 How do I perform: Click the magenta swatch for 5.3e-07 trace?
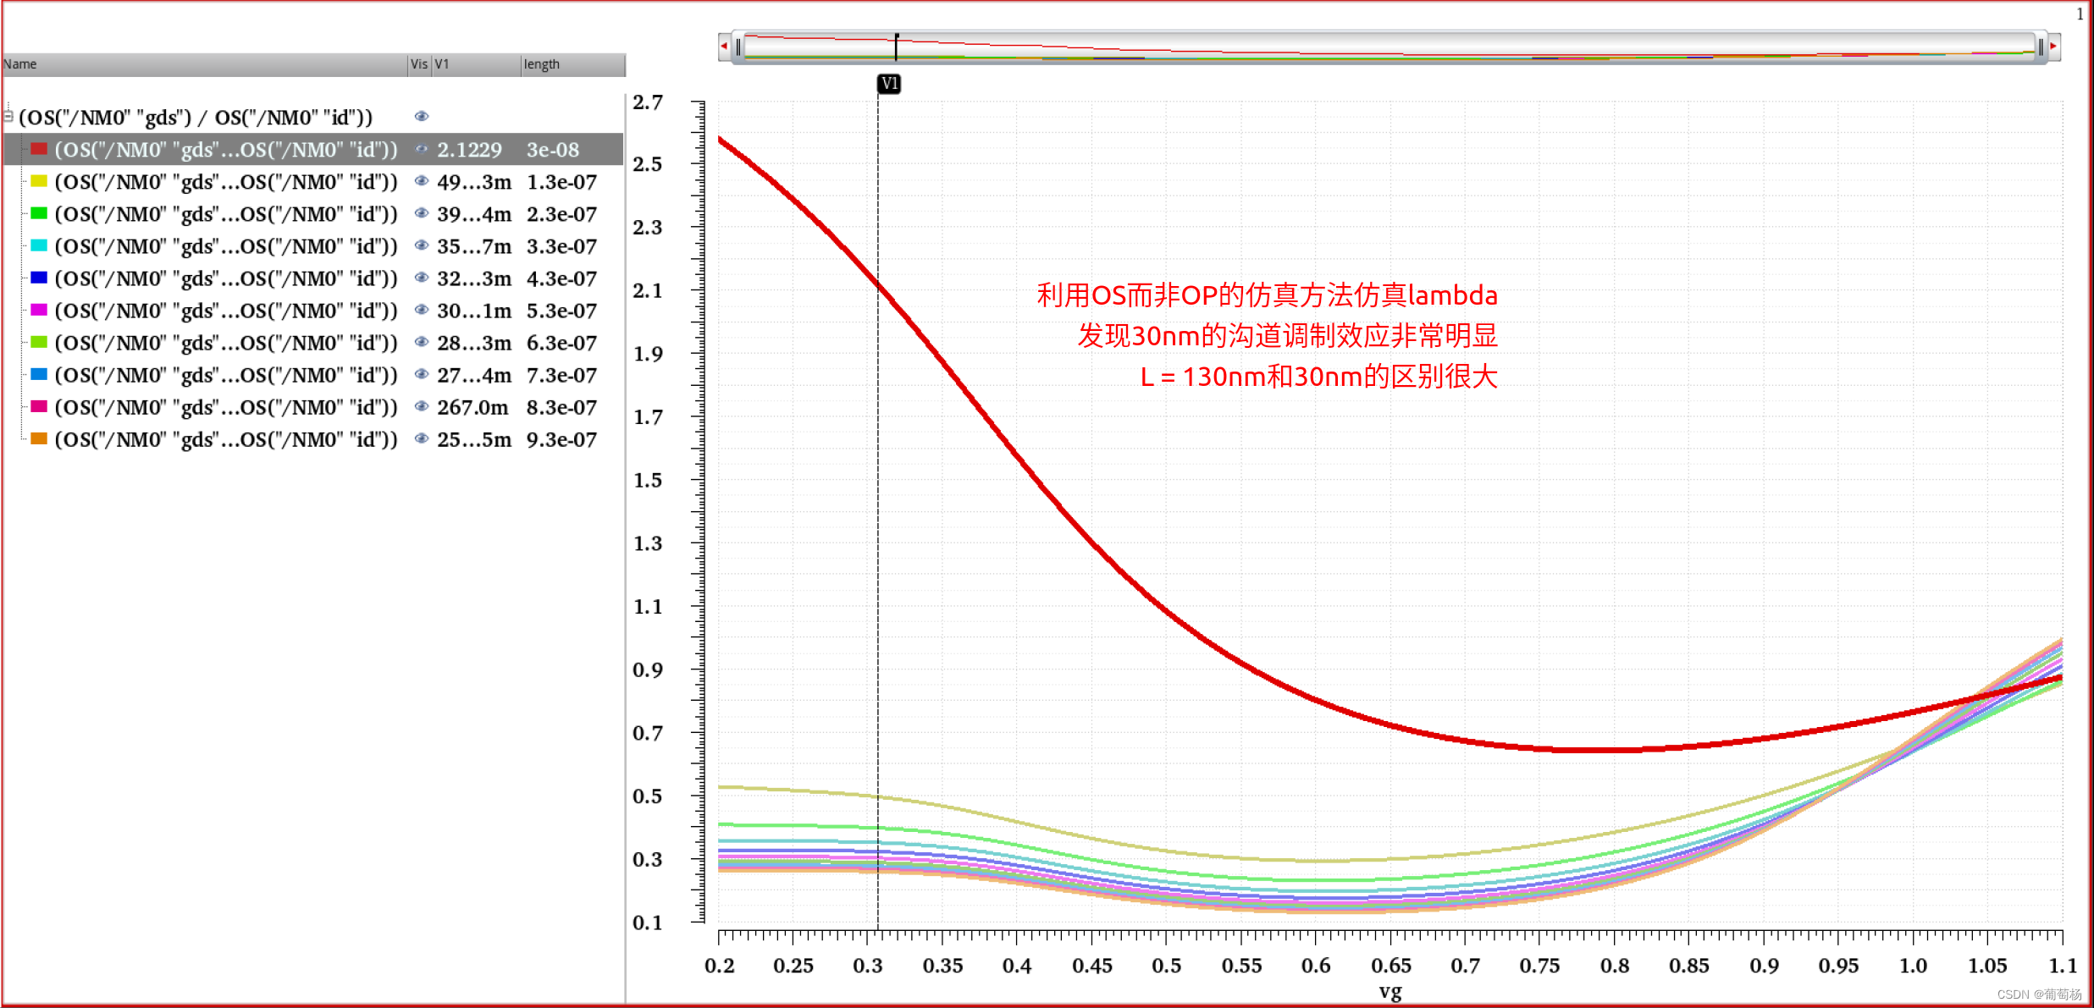point(38,310)
